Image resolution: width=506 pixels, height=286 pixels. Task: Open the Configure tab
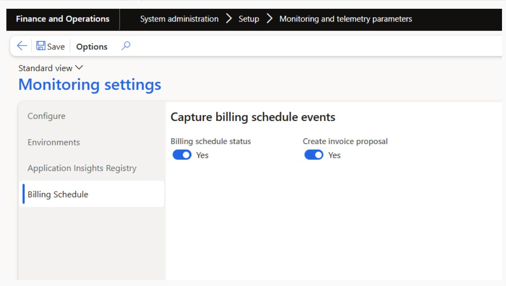[46, 116]
